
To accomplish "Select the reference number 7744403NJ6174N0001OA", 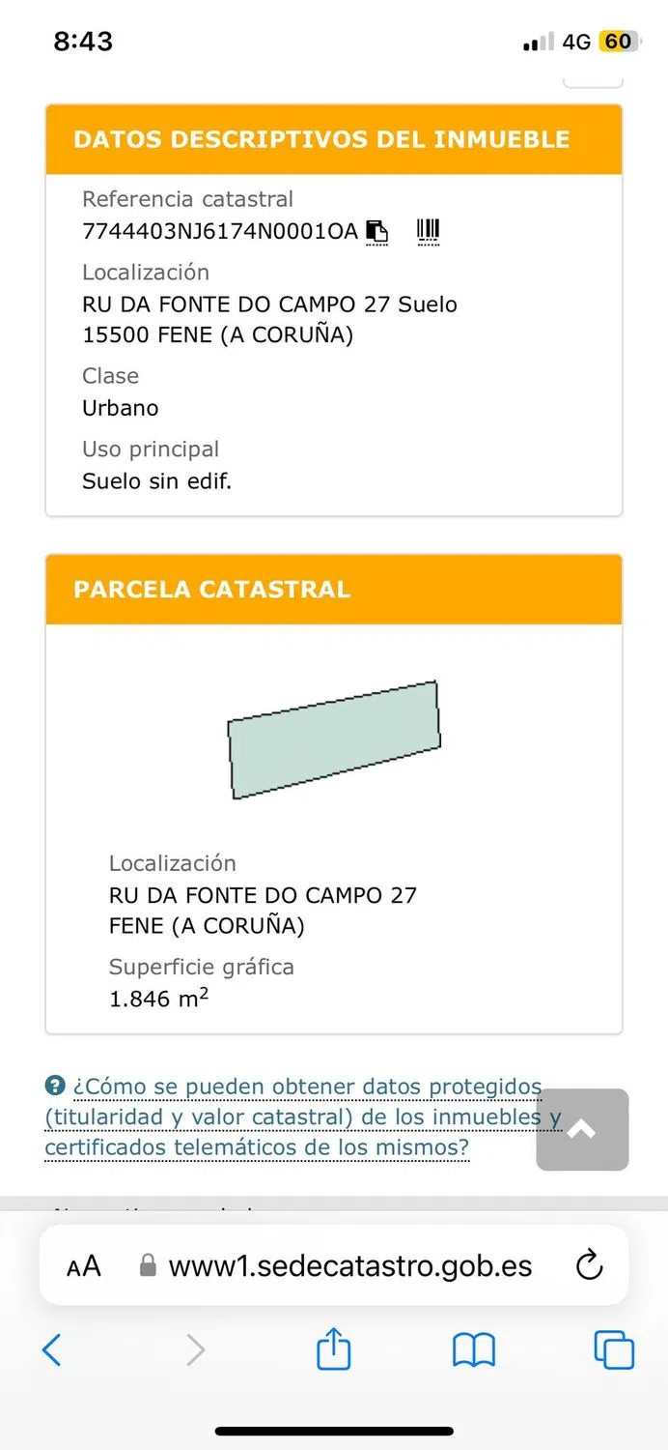I will (x=220, y=232).
